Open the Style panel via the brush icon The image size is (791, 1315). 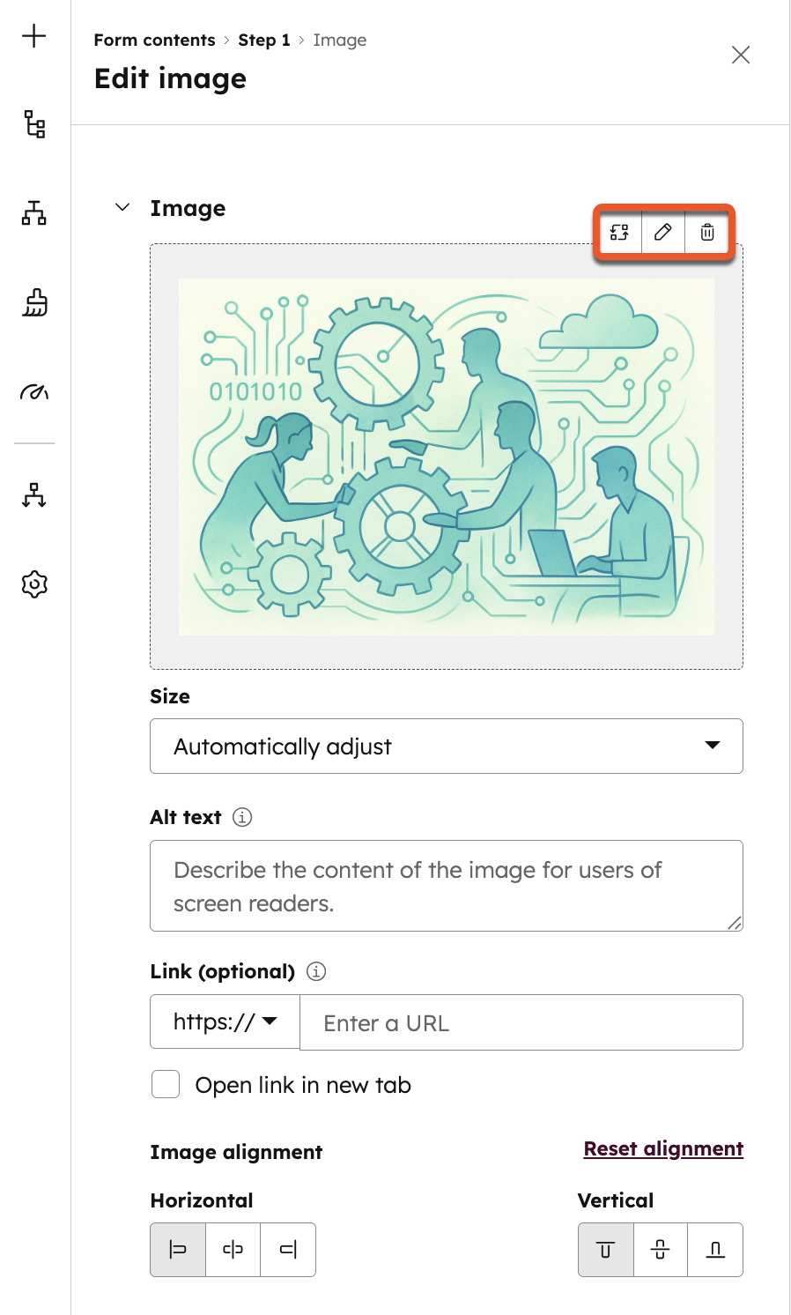click(33, 303)
